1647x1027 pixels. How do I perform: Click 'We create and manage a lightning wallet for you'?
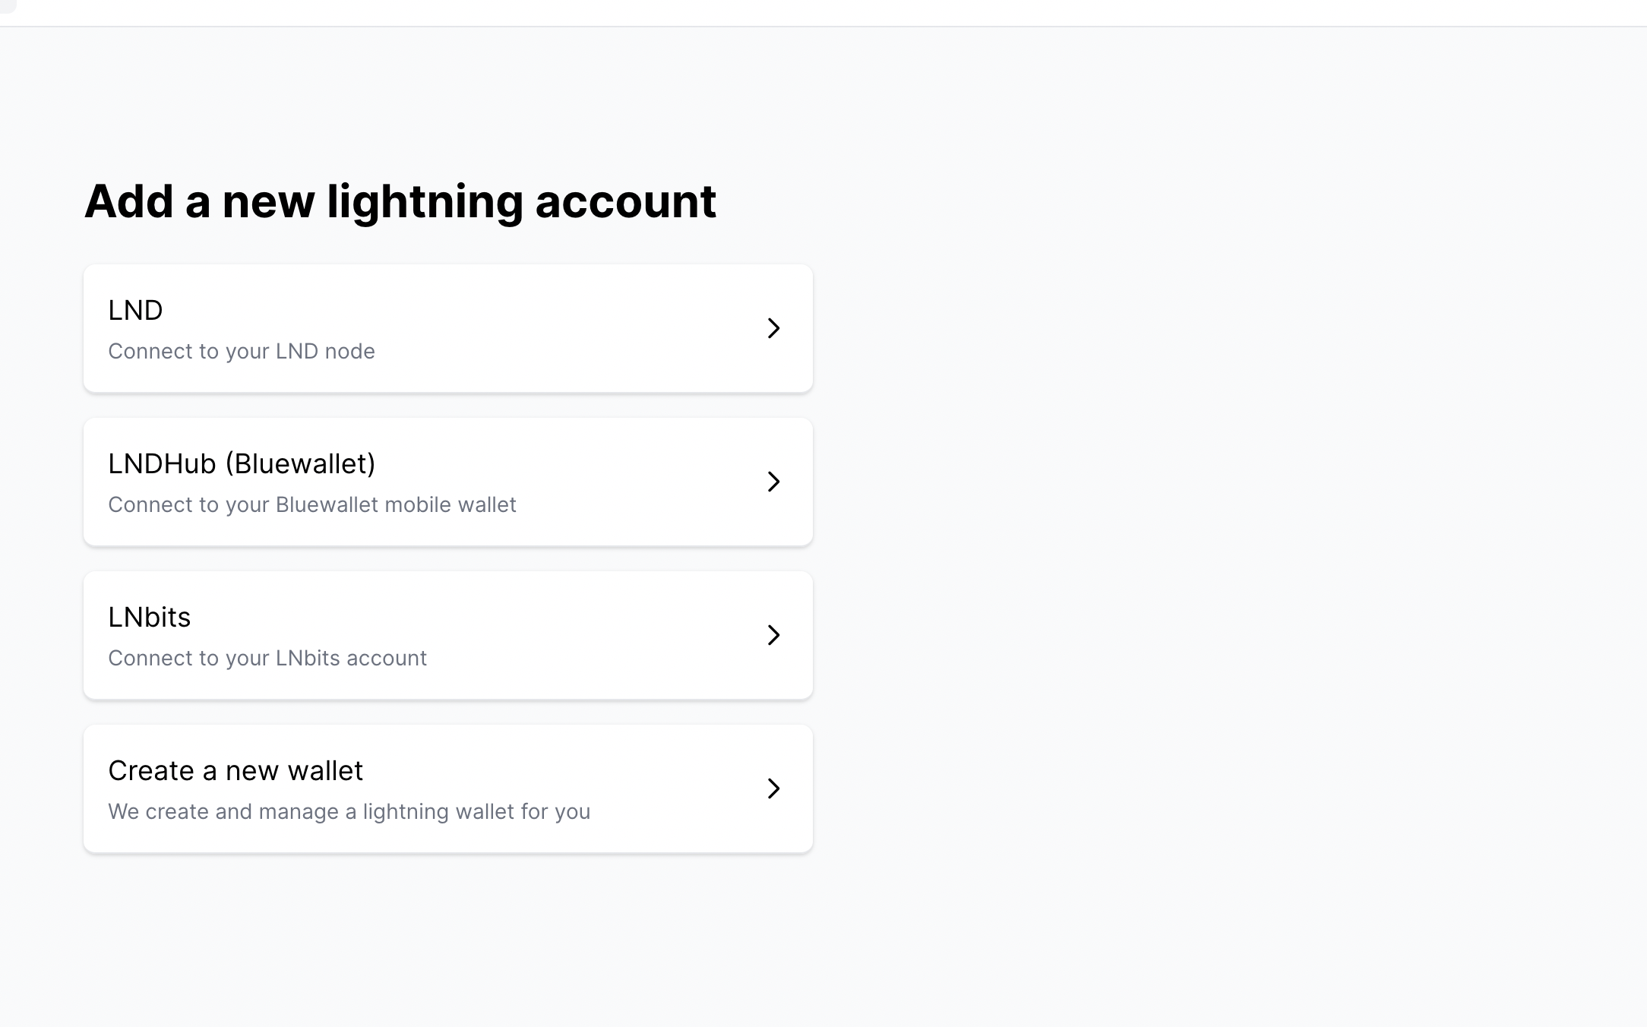(x=349, y=811)
